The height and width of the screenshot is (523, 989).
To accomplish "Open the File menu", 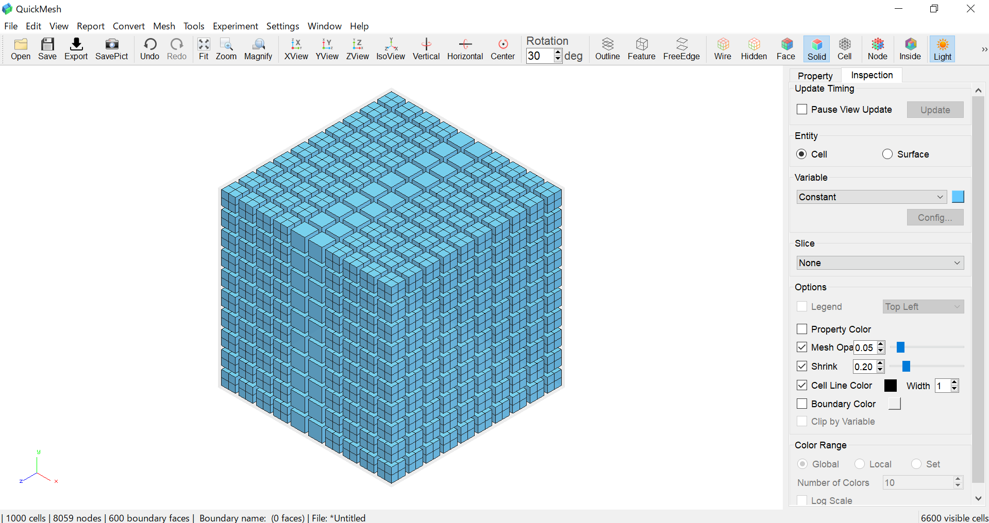I will (x=11, y=26).
